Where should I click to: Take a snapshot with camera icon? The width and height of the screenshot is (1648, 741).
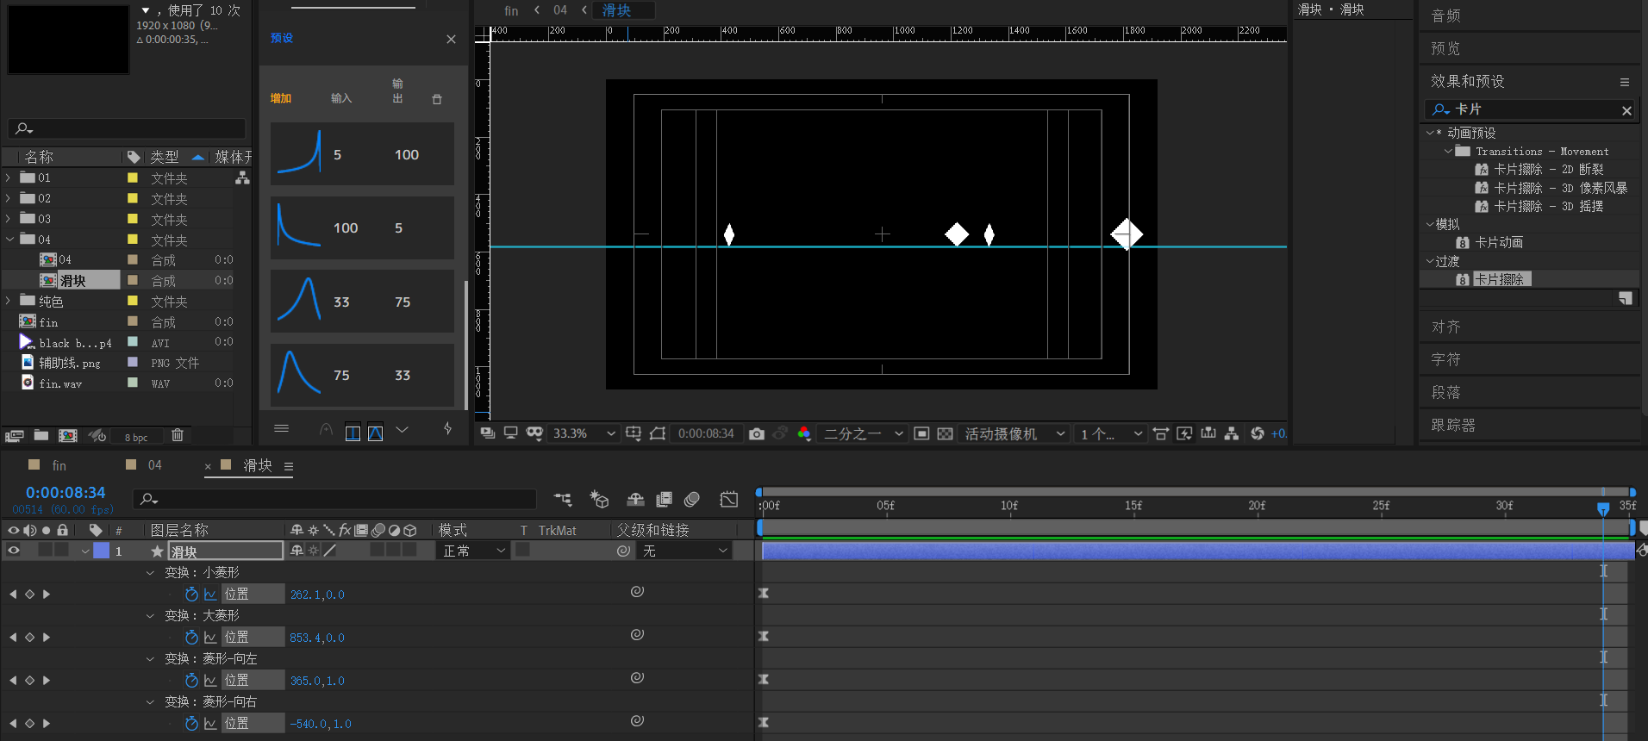pyautogui.click(x=757, y=433)
